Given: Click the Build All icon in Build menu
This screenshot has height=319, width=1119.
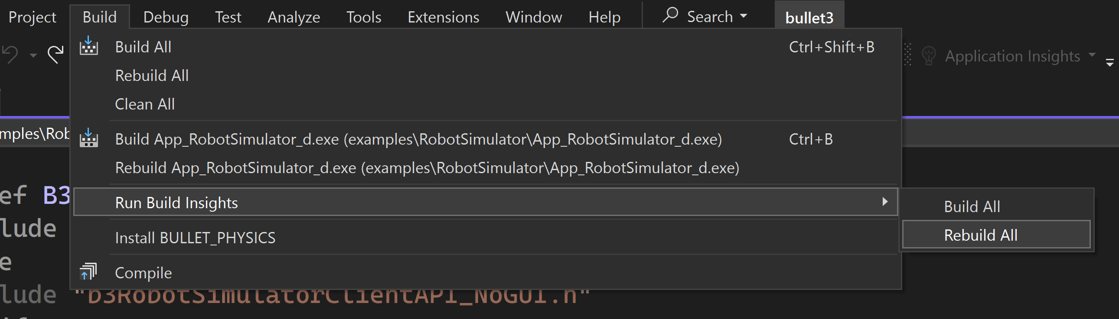Looking at the screenshot, I should click(88, 46).
